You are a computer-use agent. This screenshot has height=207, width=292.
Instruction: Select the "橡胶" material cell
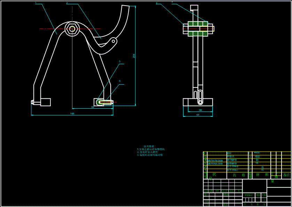(257, 157)
